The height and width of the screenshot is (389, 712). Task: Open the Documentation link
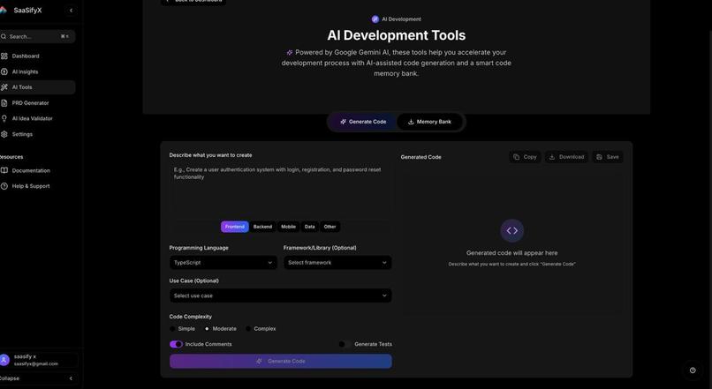point(38,170)
